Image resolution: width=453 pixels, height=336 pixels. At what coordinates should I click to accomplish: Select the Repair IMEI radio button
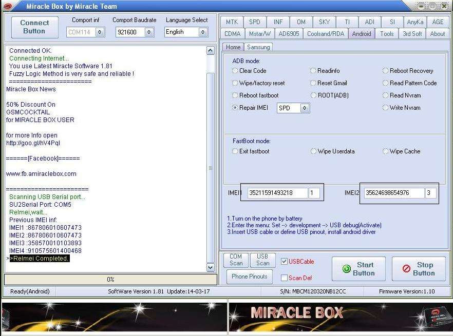pyautogui.click(x=235, y=108)
